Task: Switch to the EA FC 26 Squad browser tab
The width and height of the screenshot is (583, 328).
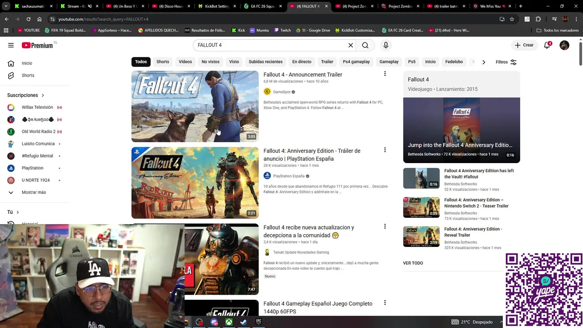Action: (x=262, y=6)
